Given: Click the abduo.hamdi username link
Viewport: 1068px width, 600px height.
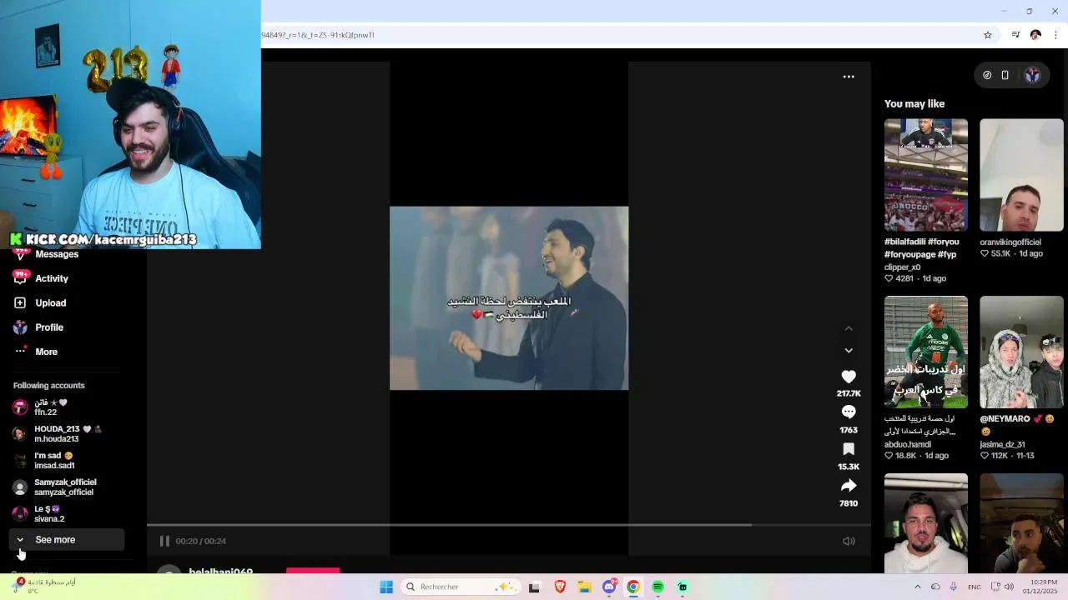Looking at the screenshot, I should (x=908, y=444).
